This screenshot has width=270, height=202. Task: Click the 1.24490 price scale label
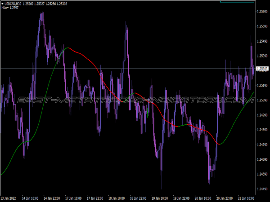point(262,189)
